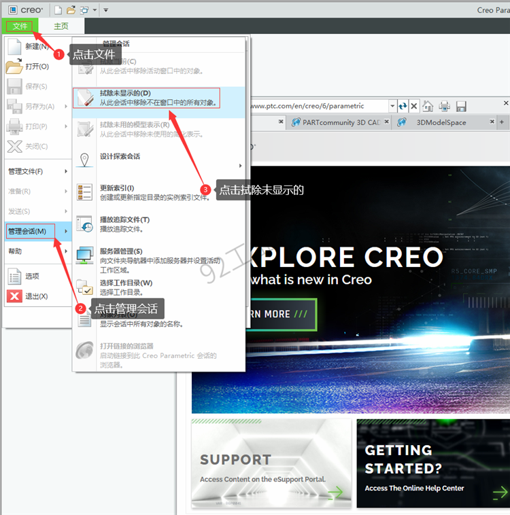Click the green arrow on SUPPORT card
510x515 pixels.
(x=335, y=493)
